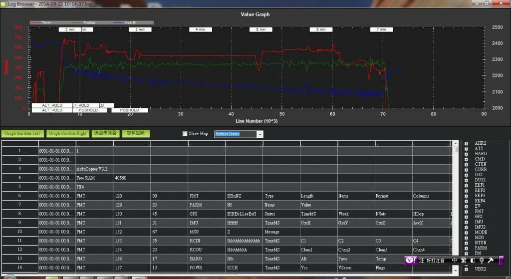This screenshot has width=511, height=279.
Task: Enable the Show Map checkbox
Action: [x=185, y=134]
